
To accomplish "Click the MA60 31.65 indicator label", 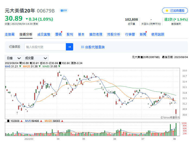I will click(x=51, y=66).
